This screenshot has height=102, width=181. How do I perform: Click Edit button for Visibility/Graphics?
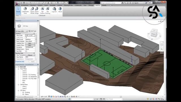tap(30, 43)
